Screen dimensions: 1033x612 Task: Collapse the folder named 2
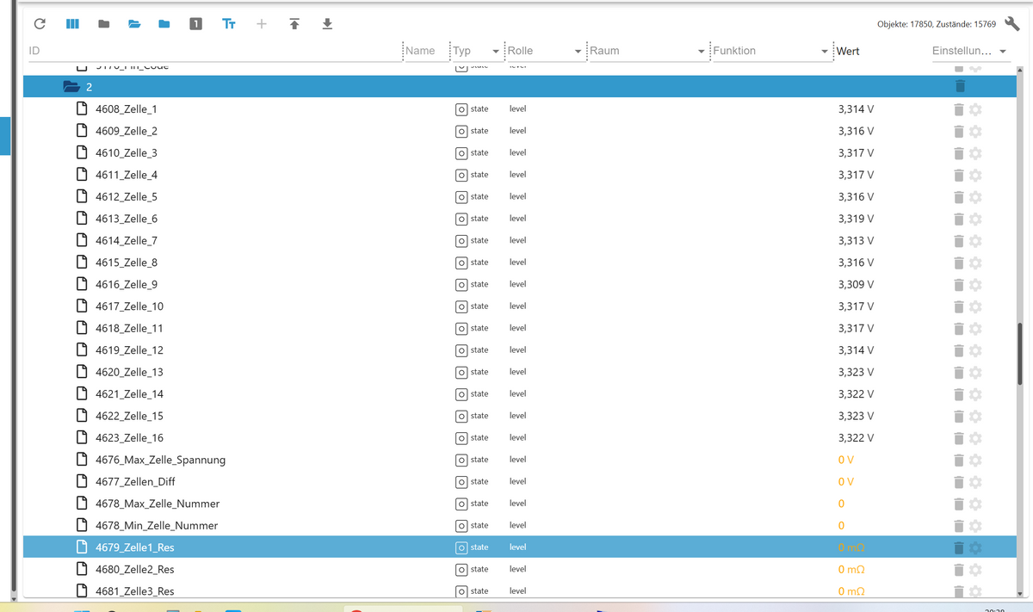coord(71,87)
